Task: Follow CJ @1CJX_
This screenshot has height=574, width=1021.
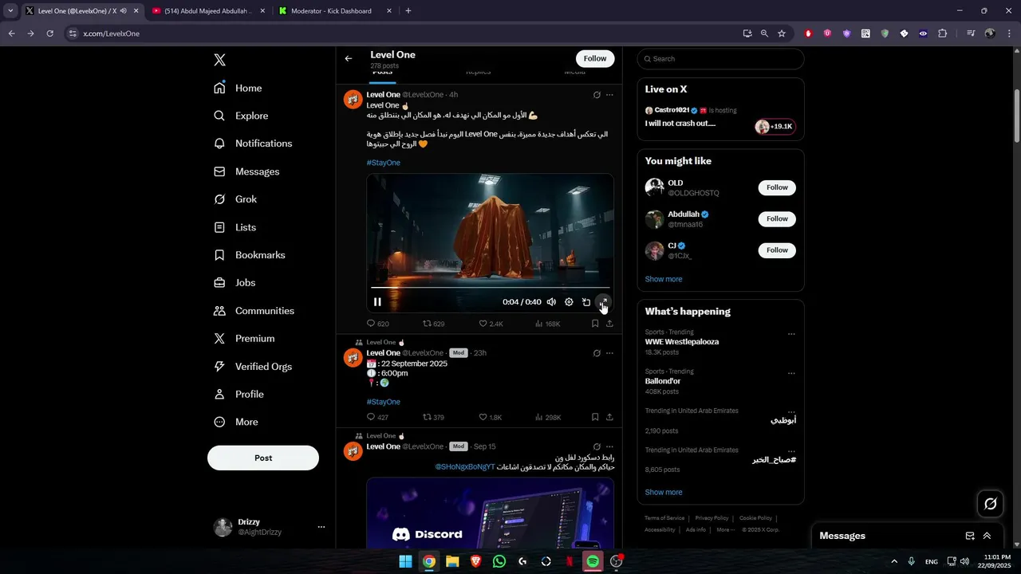Action: click(x=777, y=250)
